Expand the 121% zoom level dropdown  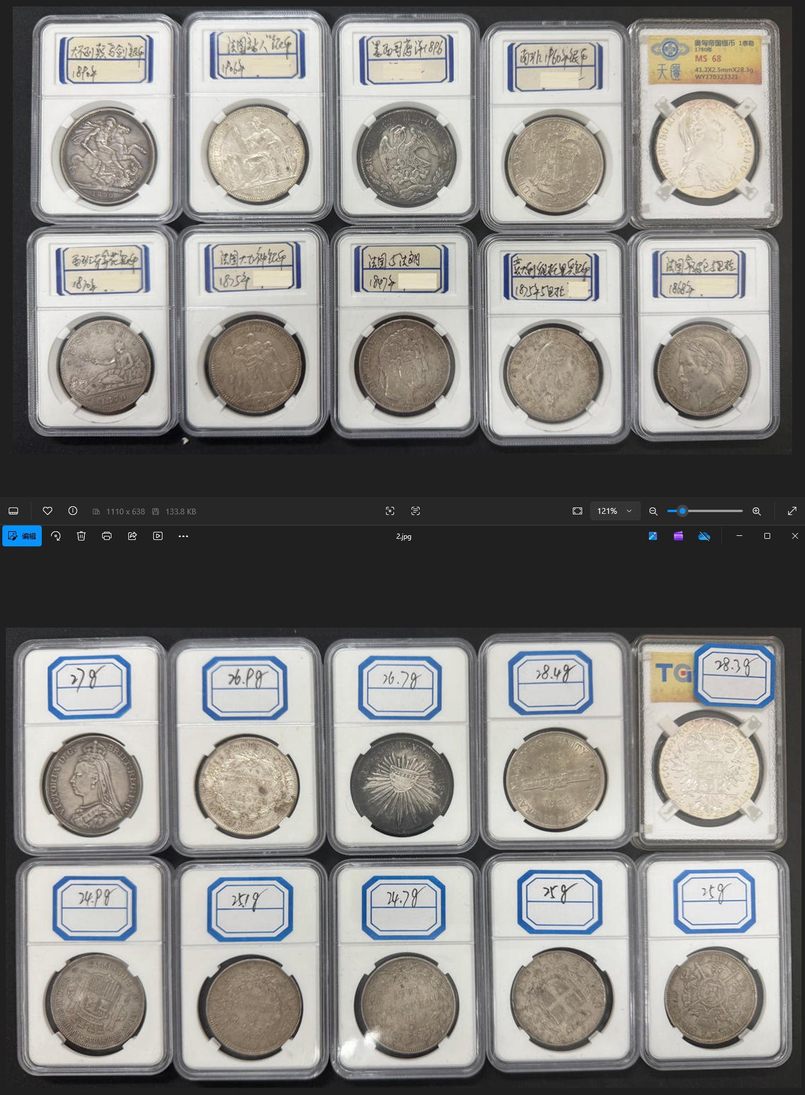(x=615, y=511)
